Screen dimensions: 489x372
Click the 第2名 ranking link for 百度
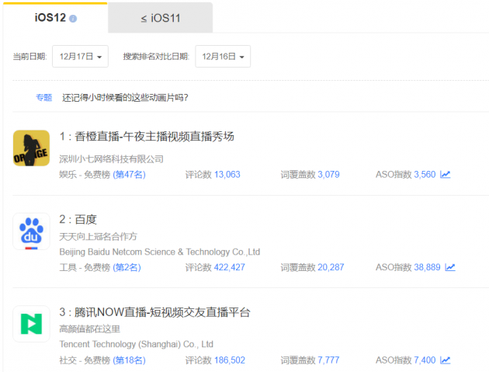tap(127, 267)
